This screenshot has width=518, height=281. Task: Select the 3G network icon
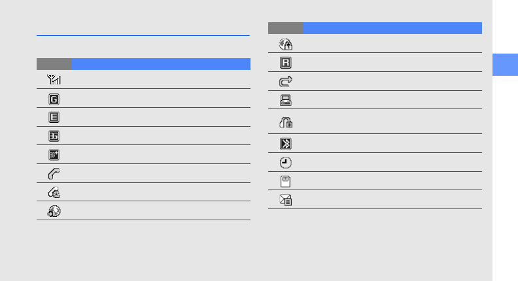click(x=54, y=136)
